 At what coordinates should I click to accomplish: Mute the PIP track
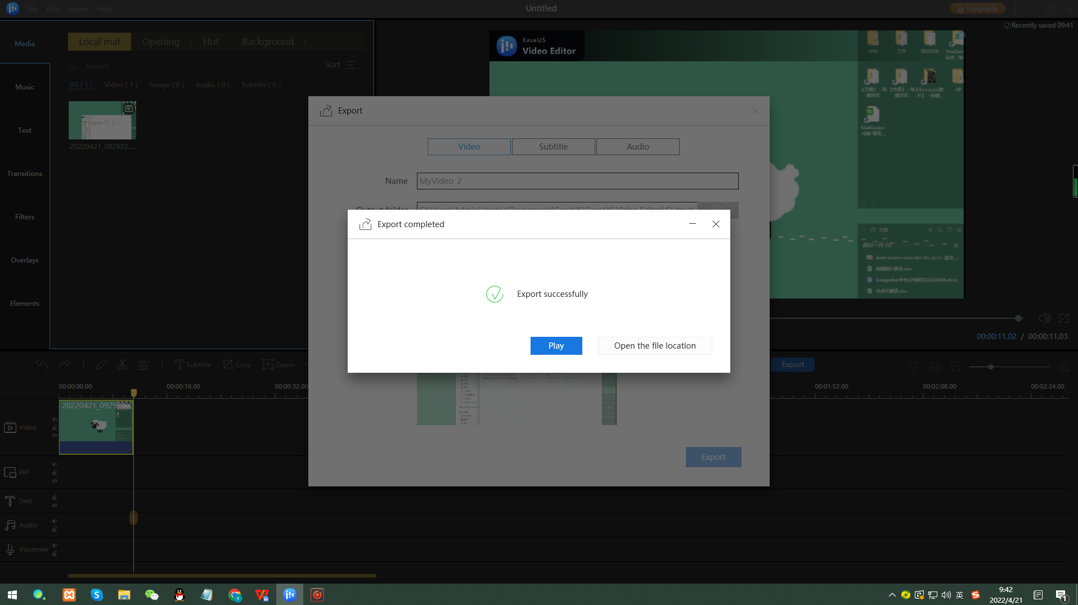[55, 464]
